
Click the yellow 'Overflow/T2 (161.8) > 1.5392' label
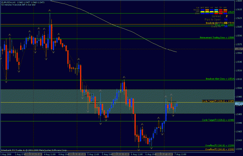coord(220,149)
